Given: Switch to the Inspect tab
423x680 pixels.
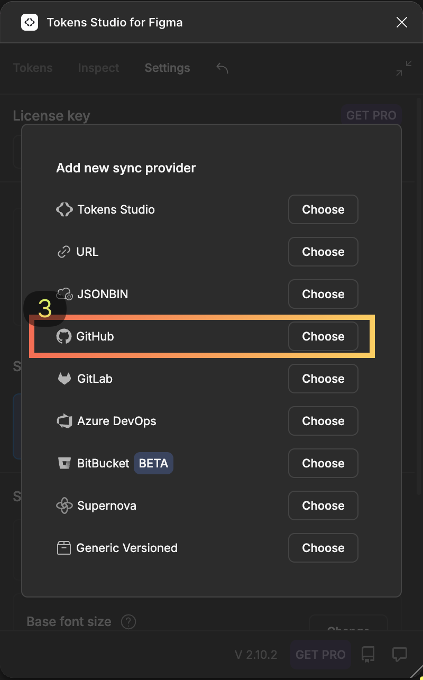Looking at the screenshot, I should pos(98,68).
